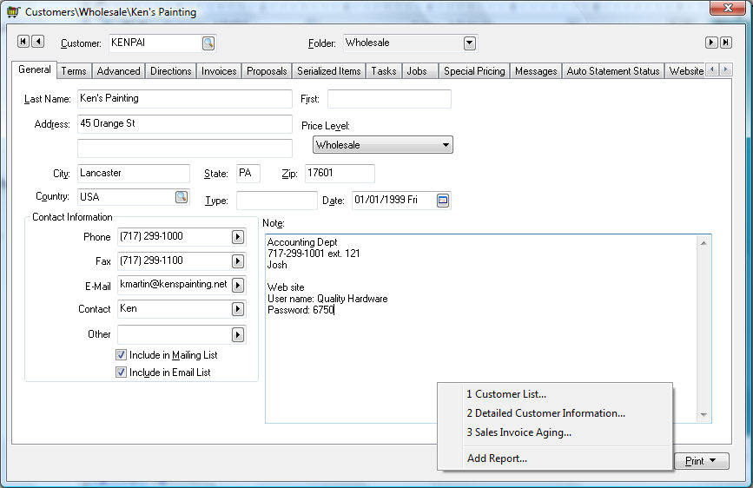Click into the City field
The width and height of the screenshot is (753, 488).
(x=133, y=174)
